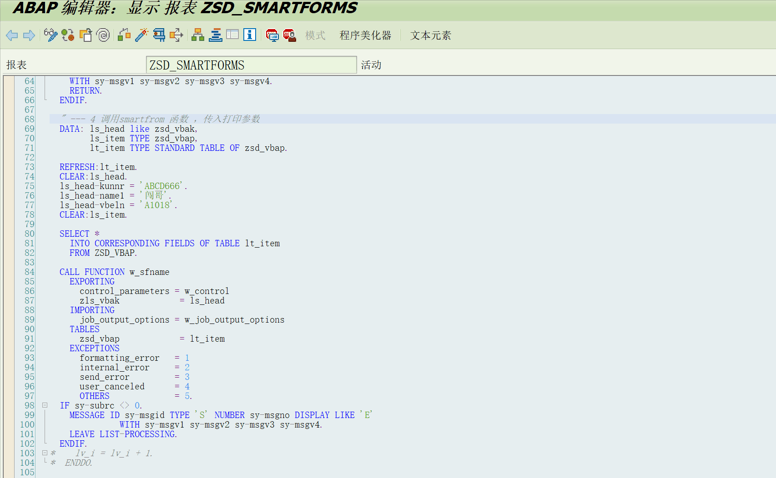Toggle Fullscreen layout panel icon
The image size is (776, 478).
232,35
